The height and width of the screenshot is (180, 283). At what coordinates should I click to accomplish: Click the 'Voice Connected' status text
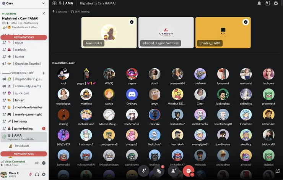[x=15, y=162]
